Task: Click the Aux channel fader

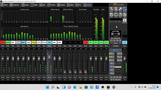Action: click(x=86, y=72)
